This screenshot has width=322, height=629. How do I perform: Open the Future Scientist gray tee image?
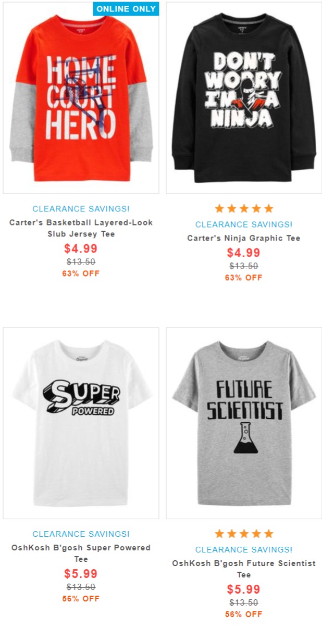(x=244, y=423)
